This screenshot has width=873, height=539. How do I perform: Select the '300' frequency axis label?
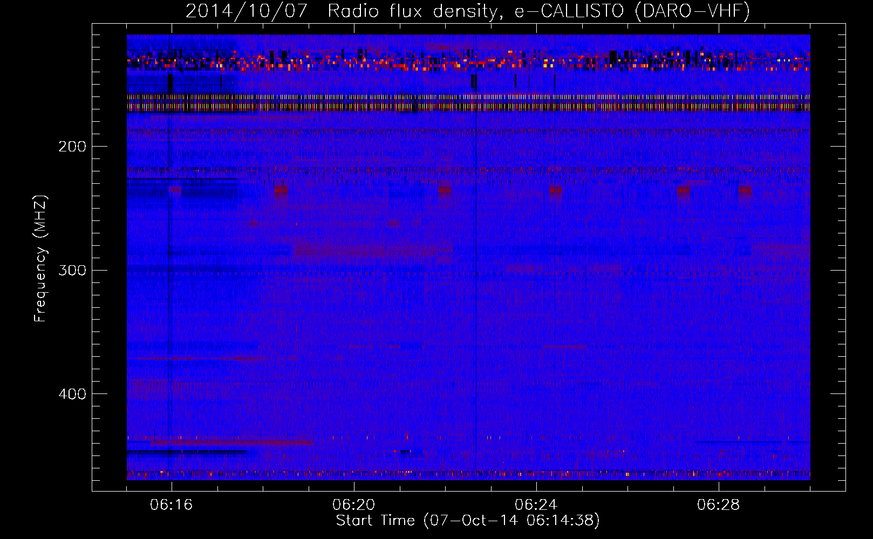[x=72, y=270]
